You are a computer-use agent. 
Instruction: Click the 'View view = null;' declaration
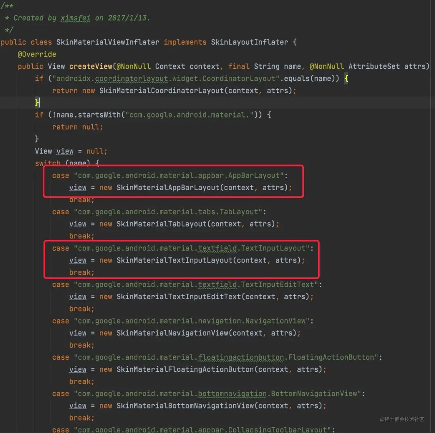71,151
